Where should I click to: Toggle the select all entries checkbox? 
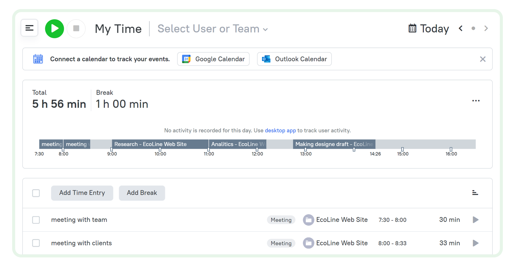[36, 193]
